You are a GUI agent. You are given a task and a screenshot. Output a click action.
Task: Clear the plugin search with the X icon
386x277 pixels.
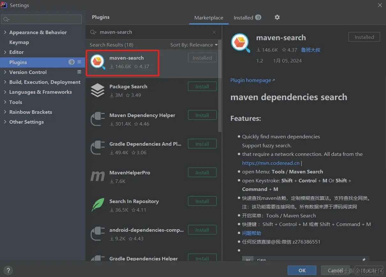pos(214,32)
